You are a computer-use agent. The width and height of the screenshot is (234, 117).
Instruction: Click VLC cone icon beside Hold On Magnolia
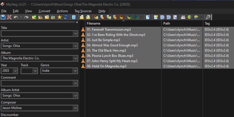click(x=83, y=66)
